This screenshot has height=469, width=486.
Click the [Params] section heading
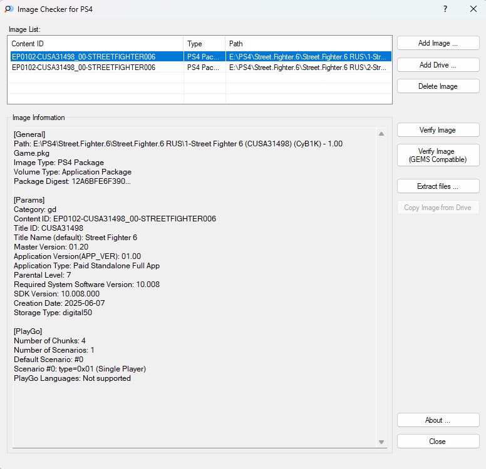[29, 200]
